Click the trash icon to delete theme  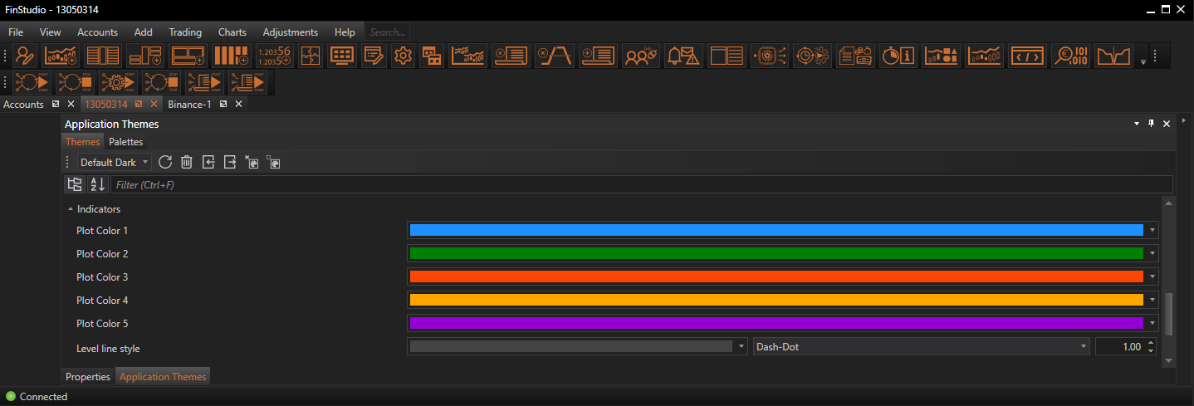click(x=187, y=163)
